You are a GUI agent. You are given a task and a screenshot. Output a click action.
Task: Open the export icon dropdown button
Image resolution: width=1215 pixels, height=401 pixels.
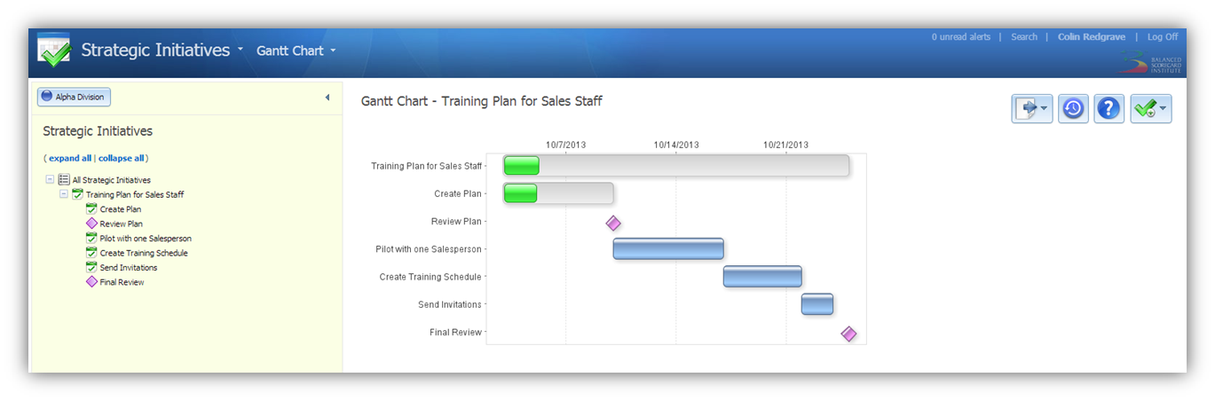point(1032,108)
